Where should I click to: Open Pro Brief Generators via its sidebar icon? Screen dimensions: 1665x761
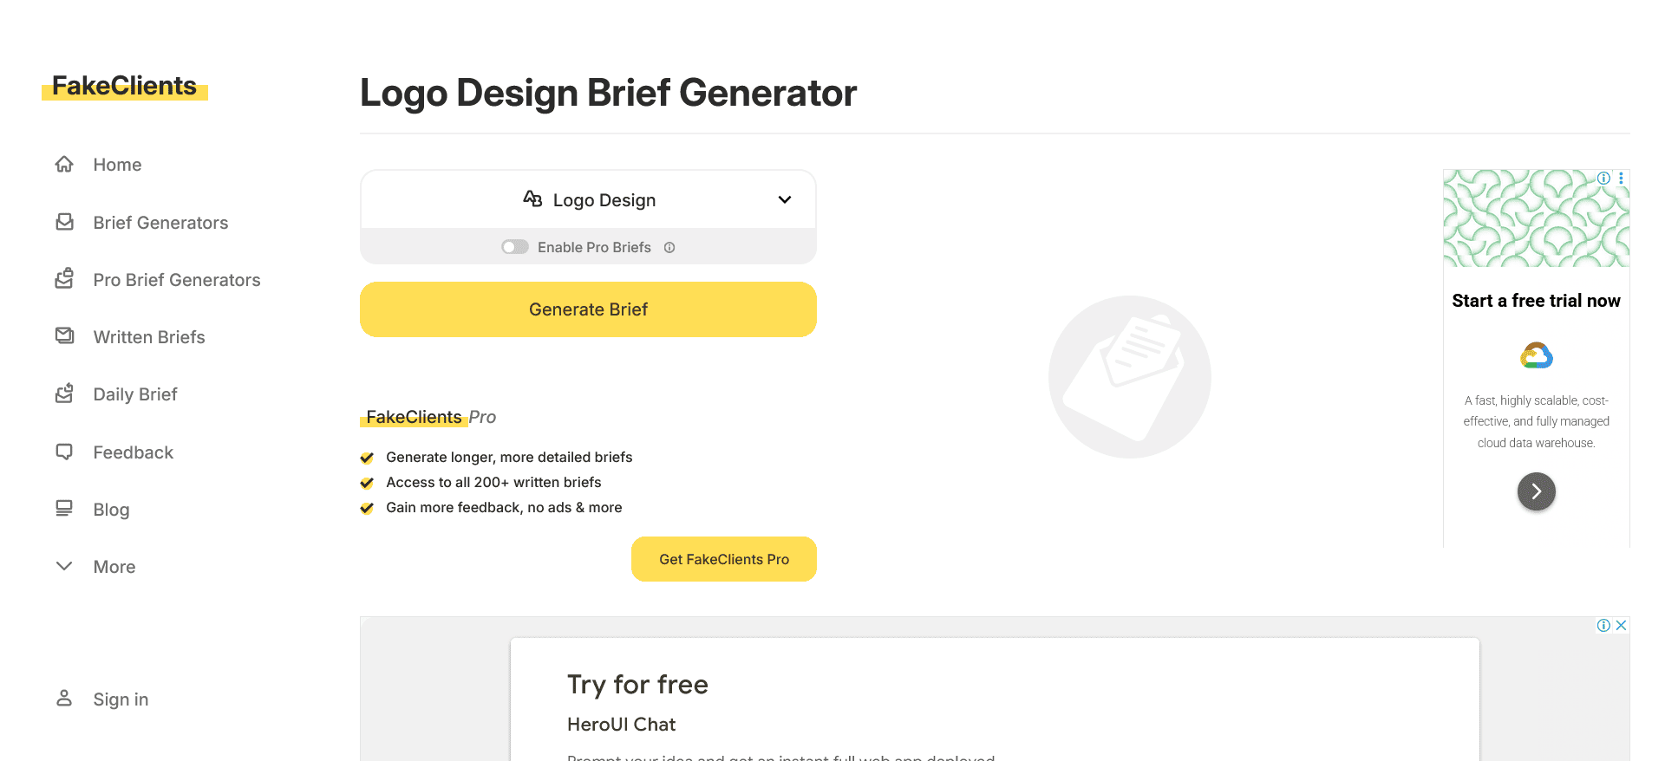(64, 279)
